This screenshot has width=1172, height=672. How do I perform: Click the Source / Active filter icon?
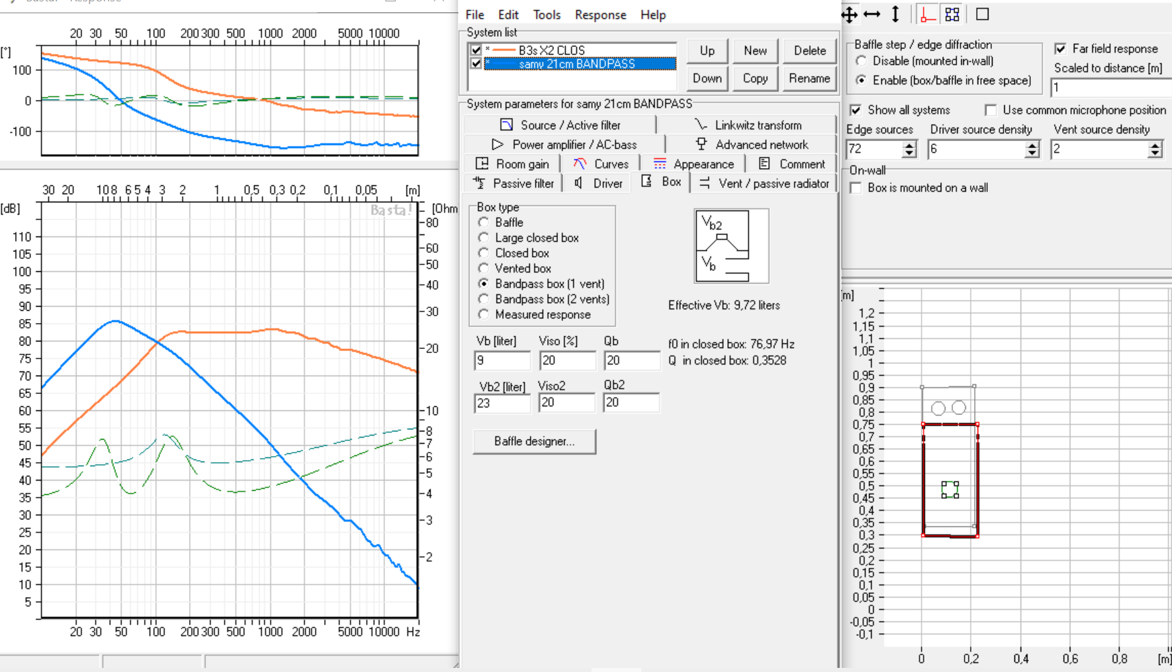[506, 125]
